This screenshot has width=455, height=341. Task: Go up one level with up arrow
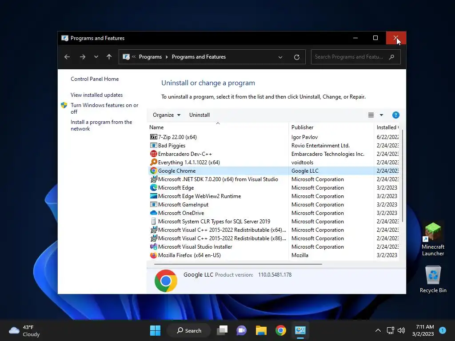pos(109,57)
